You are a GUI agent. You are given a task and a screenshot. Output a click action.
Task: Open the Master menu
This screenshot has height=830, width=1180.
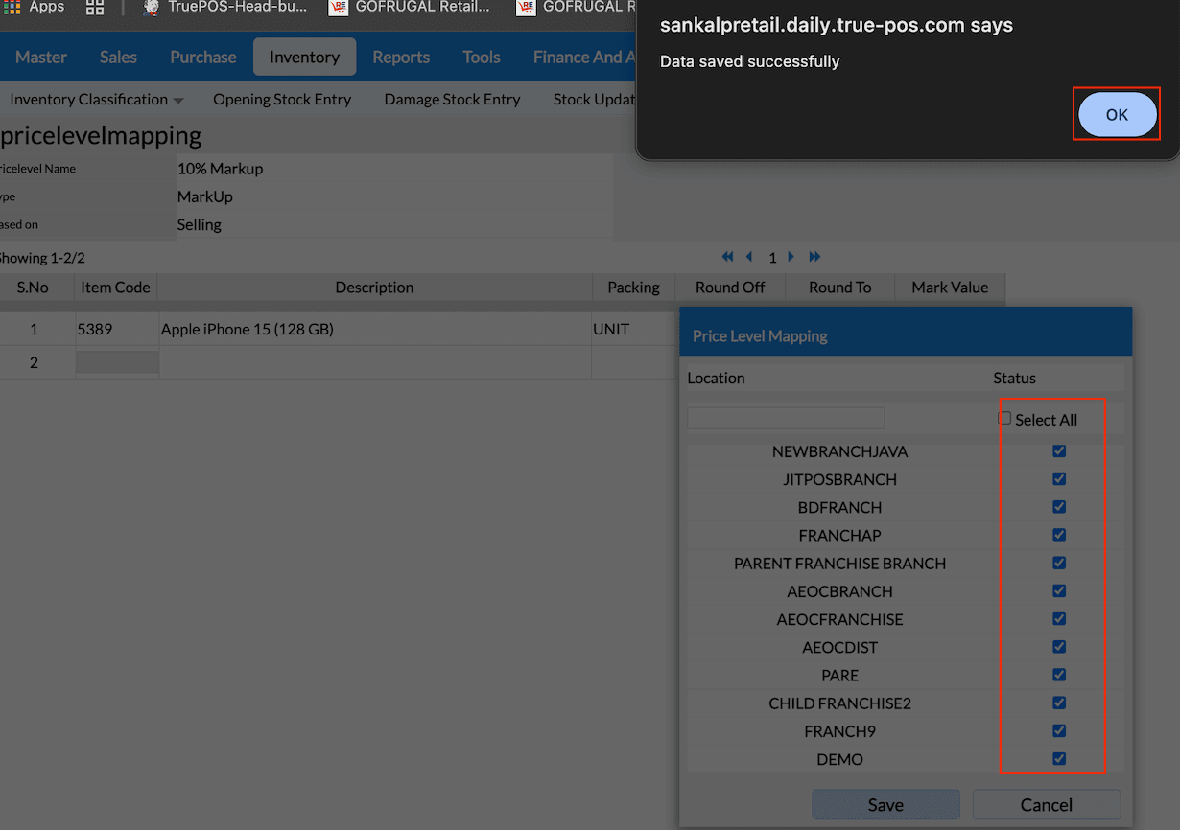(41, 58)
